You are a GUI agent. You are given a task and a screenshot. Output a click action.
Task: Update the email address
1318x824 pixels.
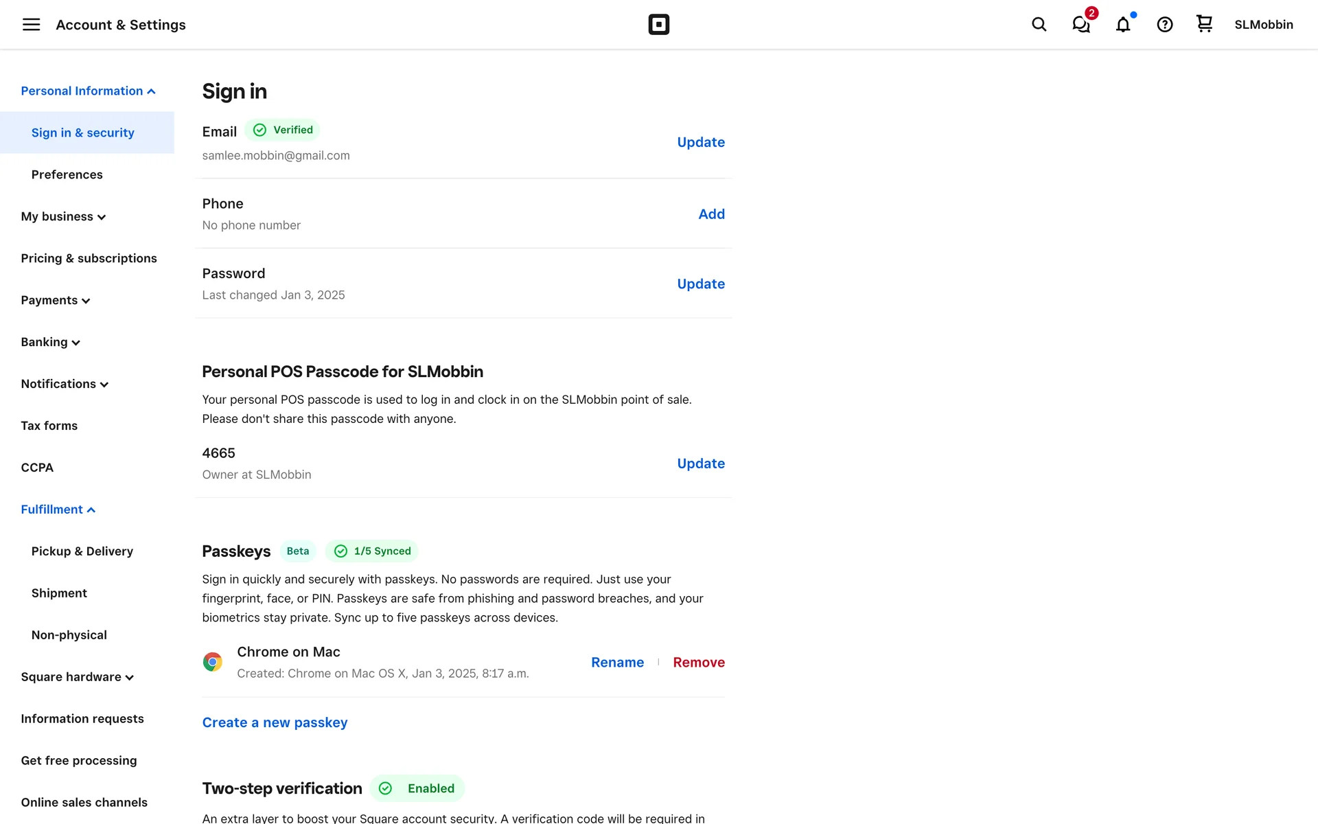click(700, 142)
